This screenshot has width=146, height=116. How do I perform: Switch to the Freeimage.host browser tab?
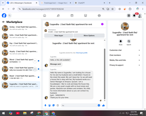[56, 3]
